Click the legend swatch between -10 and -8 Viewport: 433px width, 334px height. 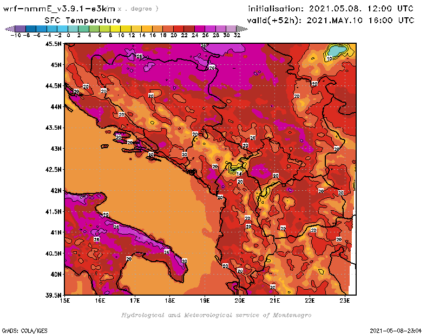click(x=21, y=29)
